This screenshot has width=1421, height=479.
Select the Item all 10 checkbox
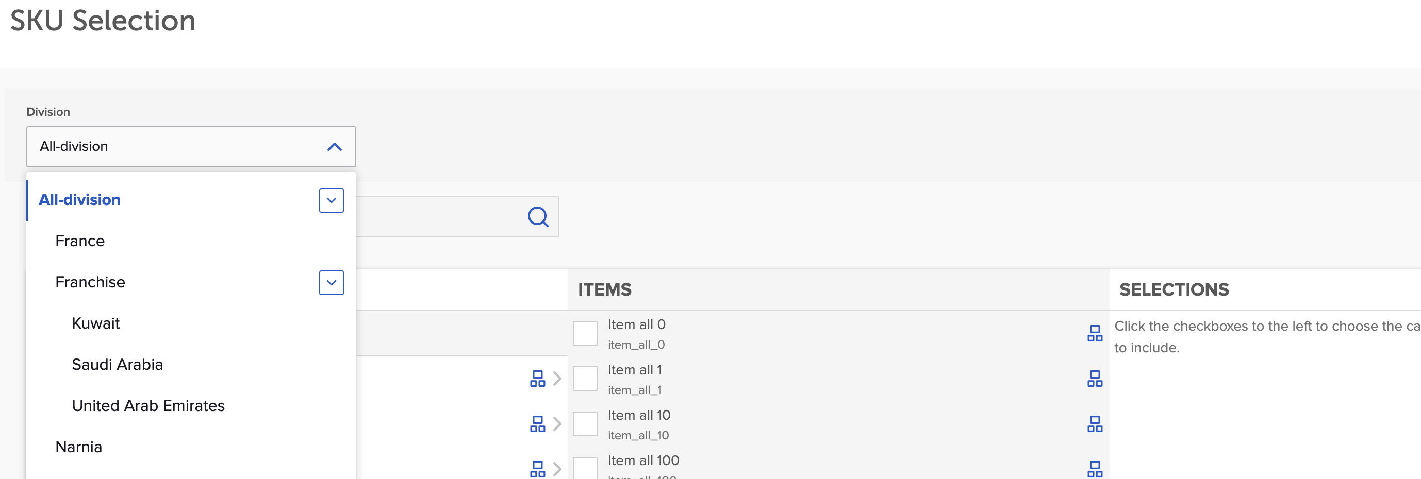(x=585, y=424)
